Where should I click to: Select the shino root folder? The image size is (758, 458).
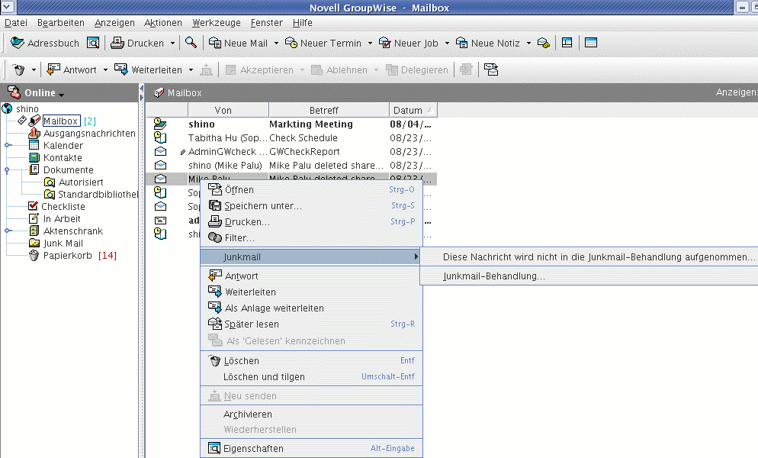pyautogui.click(x=27, y=109)
